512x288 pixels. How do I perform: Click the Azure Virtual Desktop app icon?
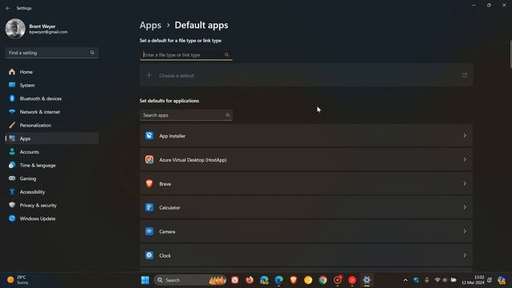coord(150,160)
